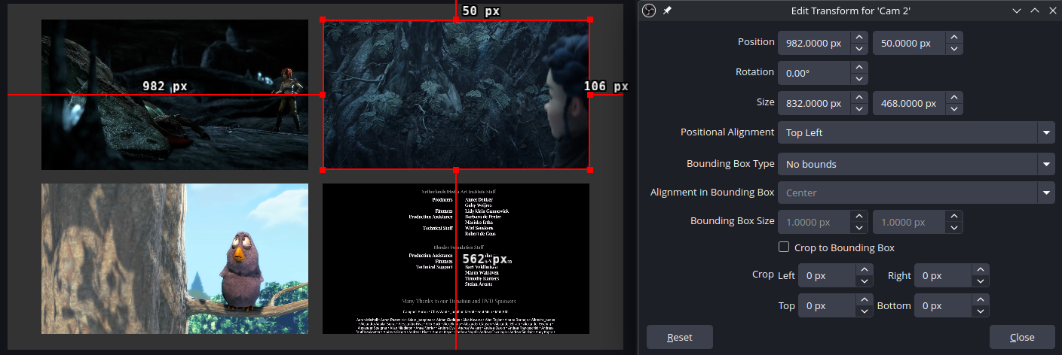
Task: Open Alignment in Bounding Box dropdown
Action: coord(916,193)
